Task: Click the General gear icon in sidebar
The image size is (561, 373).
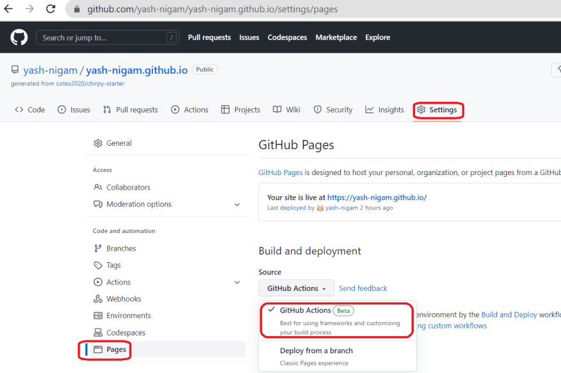Action: 98,143
